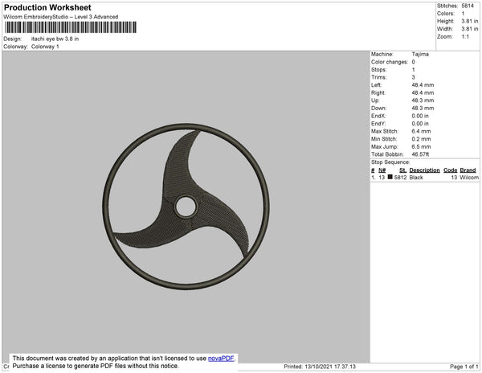Image resolution: width=482 pixels, height=373 pixels.
Task: Click the Left value 48.4 mm
Action: [x=423, y=85]
